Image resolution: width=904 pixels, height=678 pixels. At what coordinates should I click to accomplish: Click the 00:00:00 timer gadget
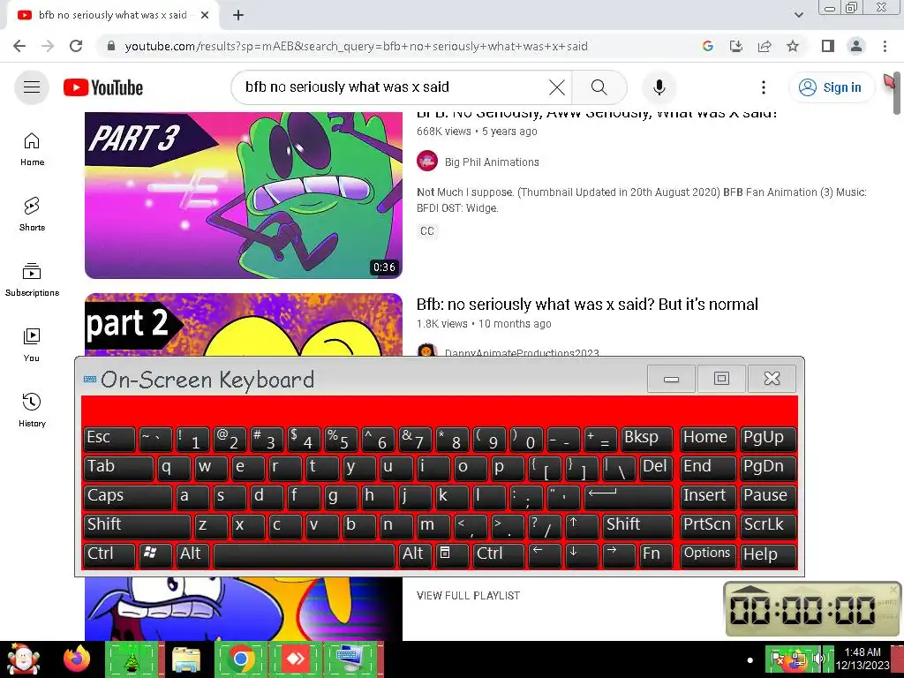(812, 609)
